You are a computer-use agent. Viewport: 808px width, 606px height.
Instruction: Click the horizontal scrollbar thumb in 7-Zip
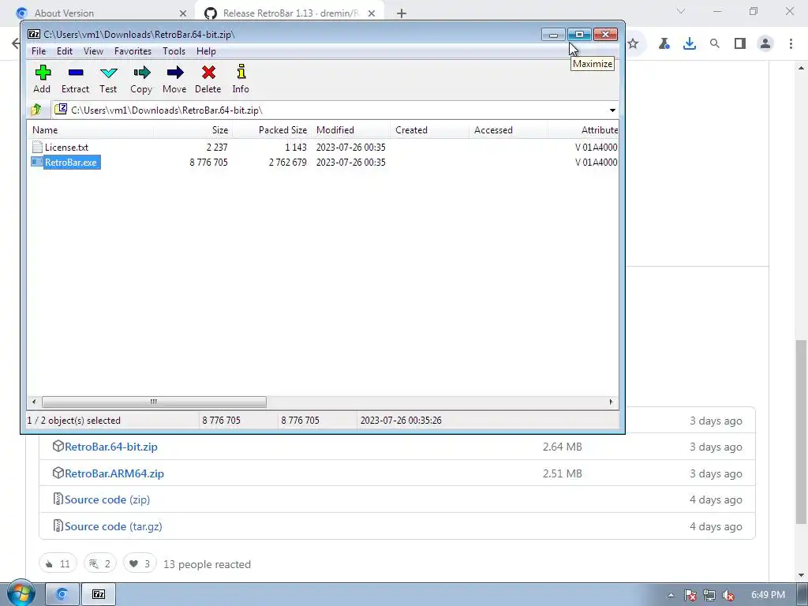pyautogui.click(x=154, y=402)
